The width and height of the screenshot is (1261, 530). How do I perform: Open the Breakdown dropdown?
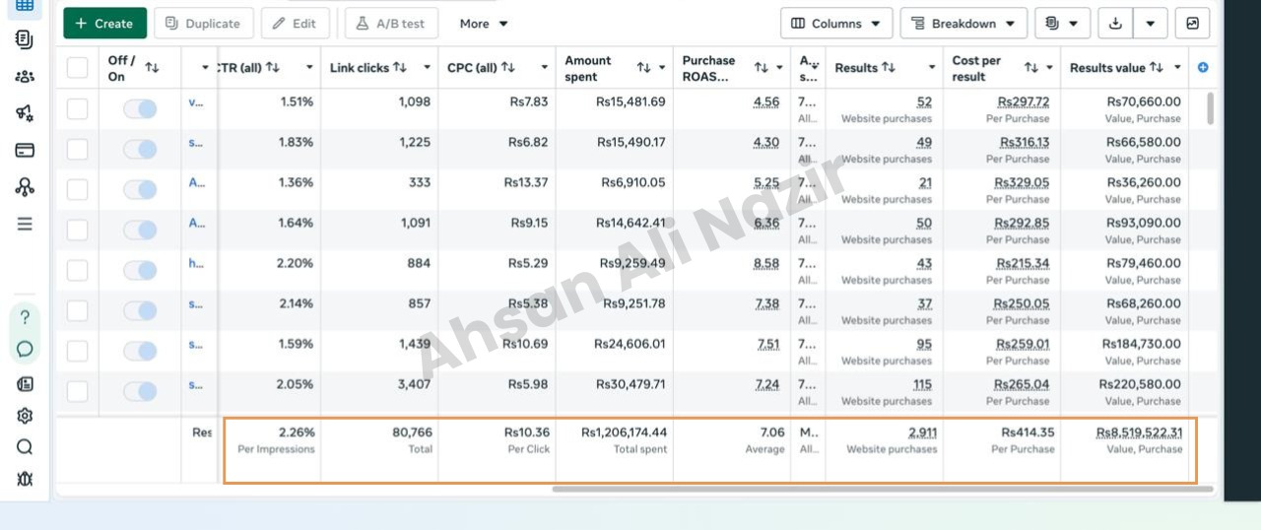click(963, 24)
